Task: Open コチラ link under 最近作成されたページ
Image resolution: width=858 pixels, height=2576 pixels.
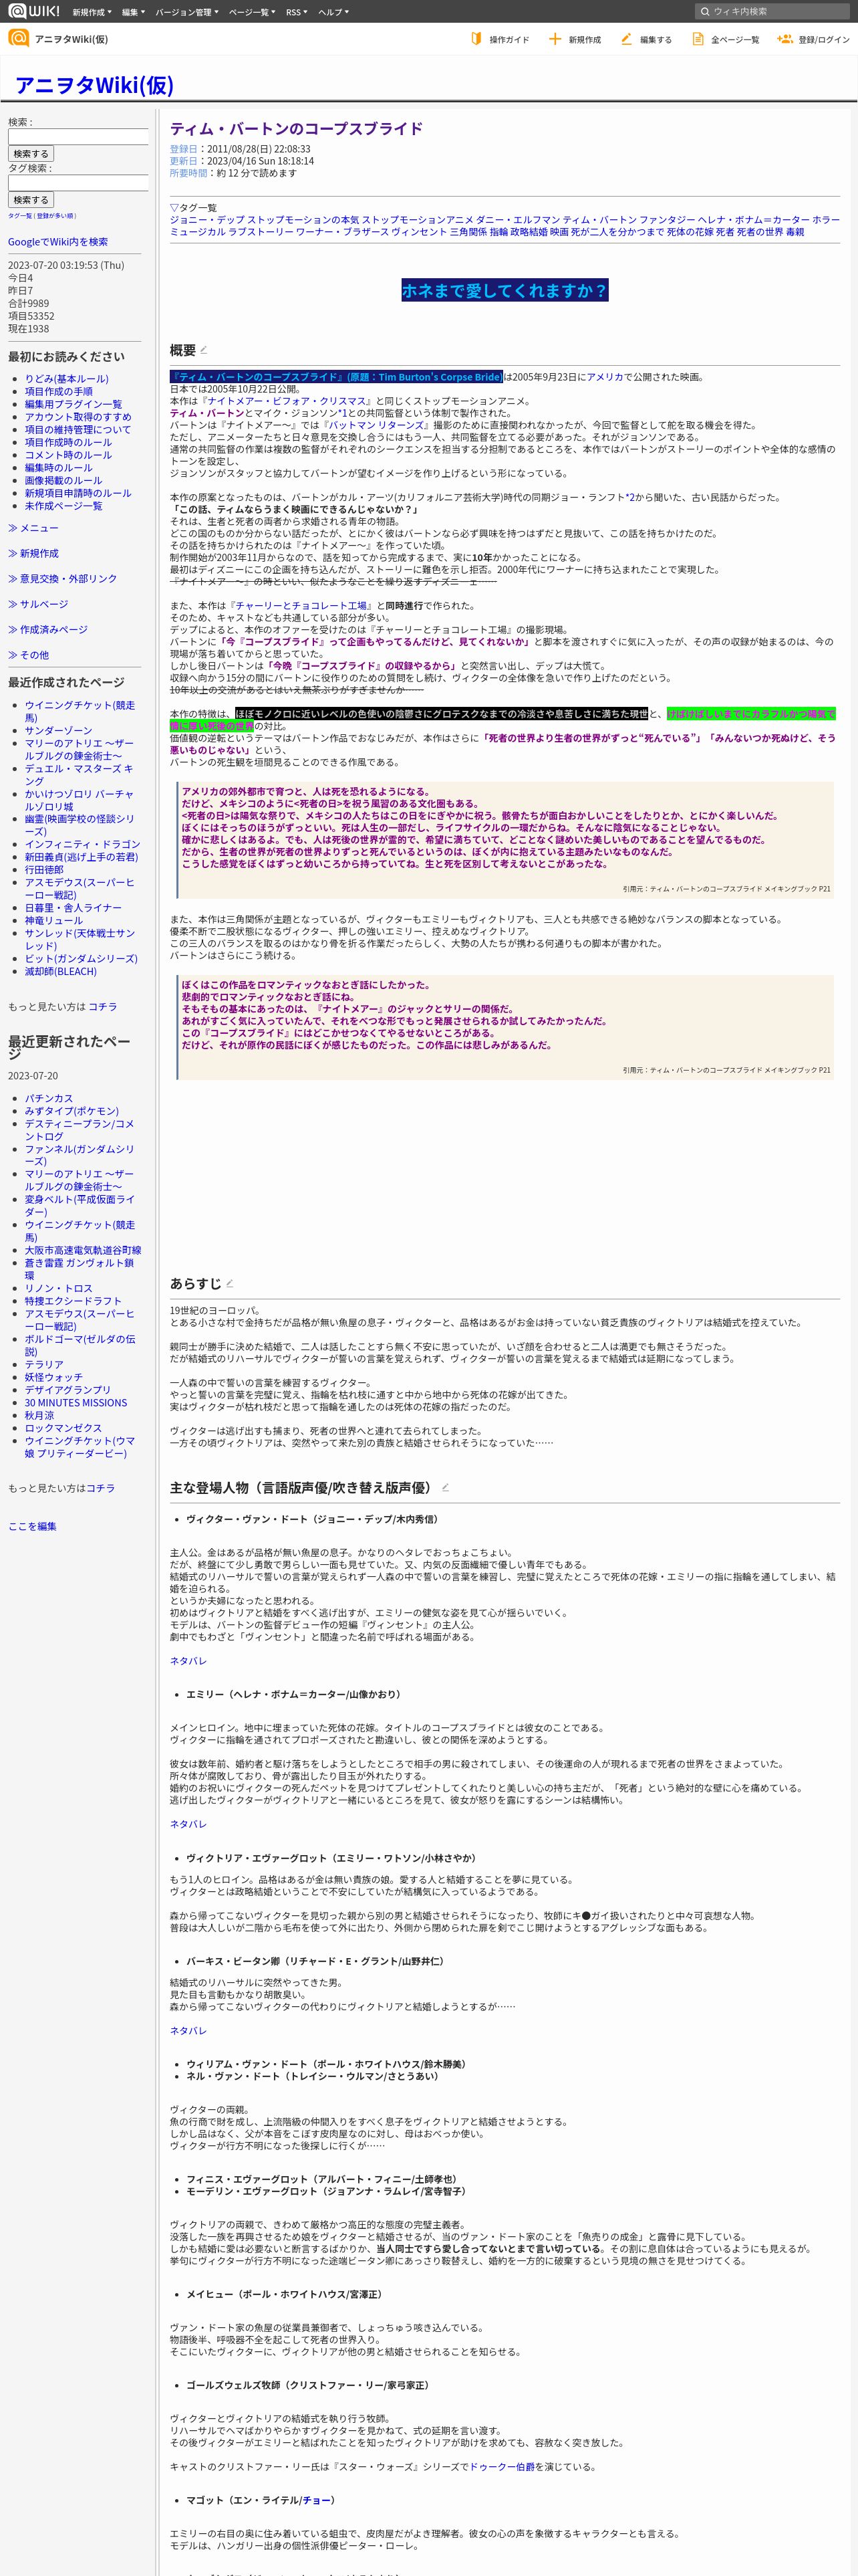Action: point(103,1007)
